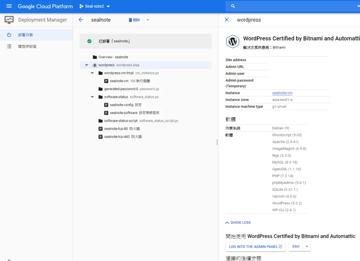Collapse the wordpress-vm-tmpl node arrow
360x261 pixels.
click(92, 73)
